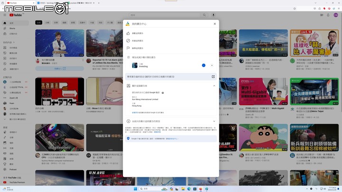This screenshot has height=192, width=342.
Task: Open the white-coat woman ad thumbnail
Action: click(x=59, y=43)
